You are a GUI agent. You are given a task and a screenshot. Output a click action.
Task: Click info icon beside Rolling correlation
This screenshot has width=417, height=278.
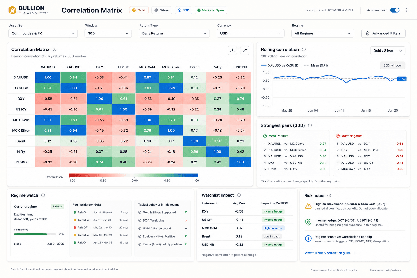304,49
